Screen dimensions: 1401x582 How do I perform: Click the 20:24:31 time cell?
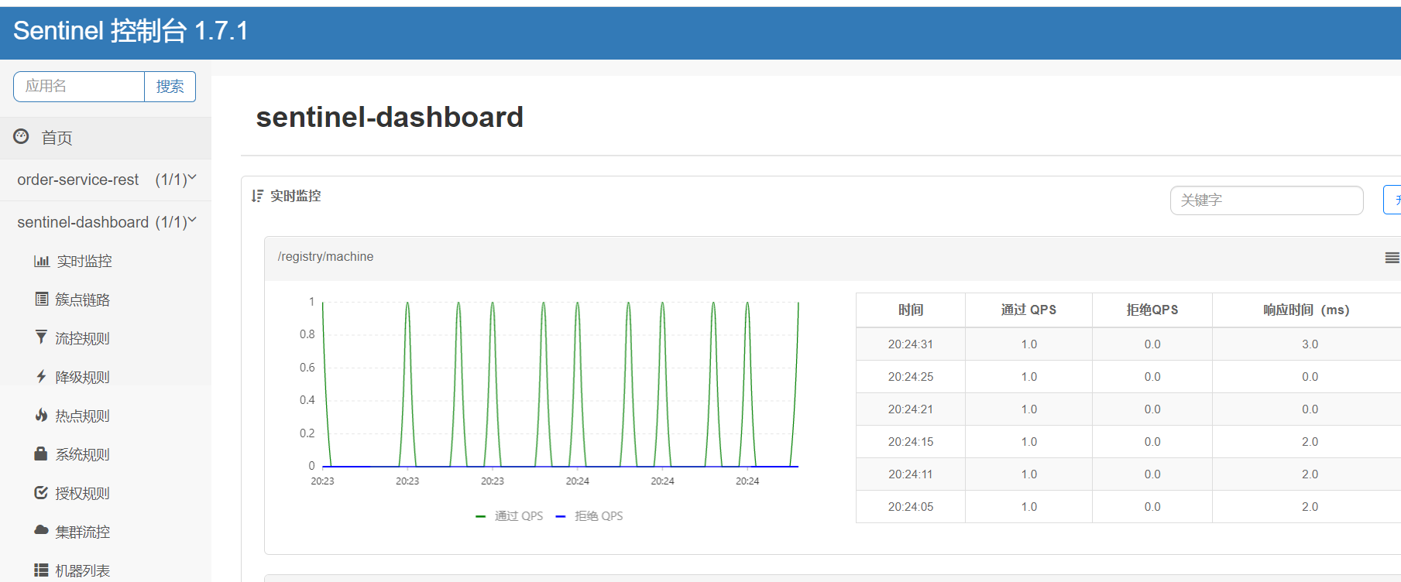click(x=911, y=344)
